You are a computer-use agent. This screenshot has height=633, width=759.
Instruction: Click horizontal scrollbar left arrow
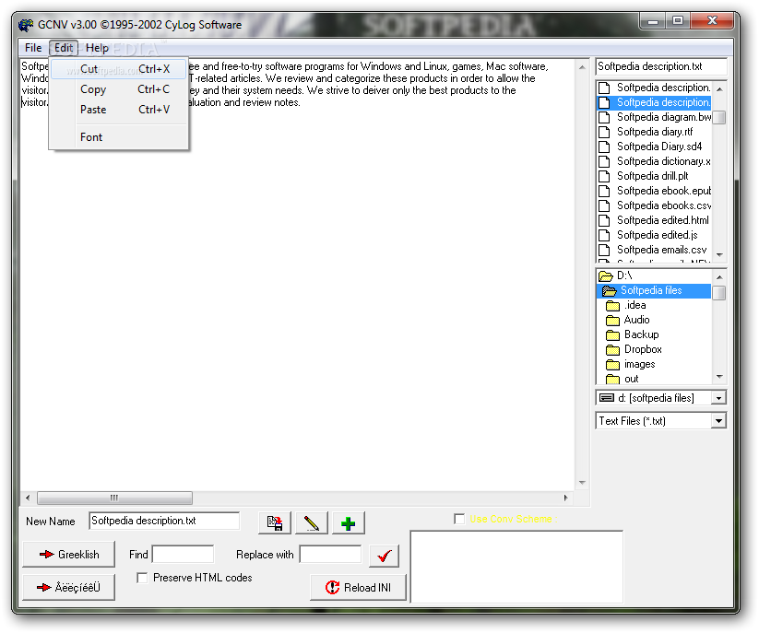28,498
